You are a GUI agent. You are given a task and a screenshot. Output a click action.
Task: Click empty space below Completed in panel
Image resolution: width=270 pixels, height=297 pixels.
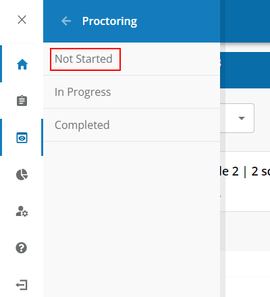pos(132,218)
